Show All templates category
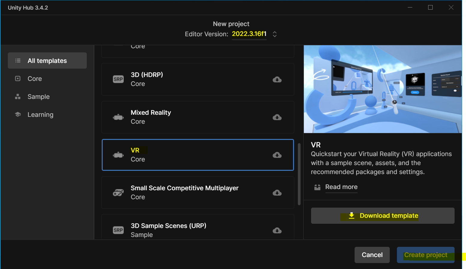The height and width of the screenshot is (269, 466). (47, 61)
